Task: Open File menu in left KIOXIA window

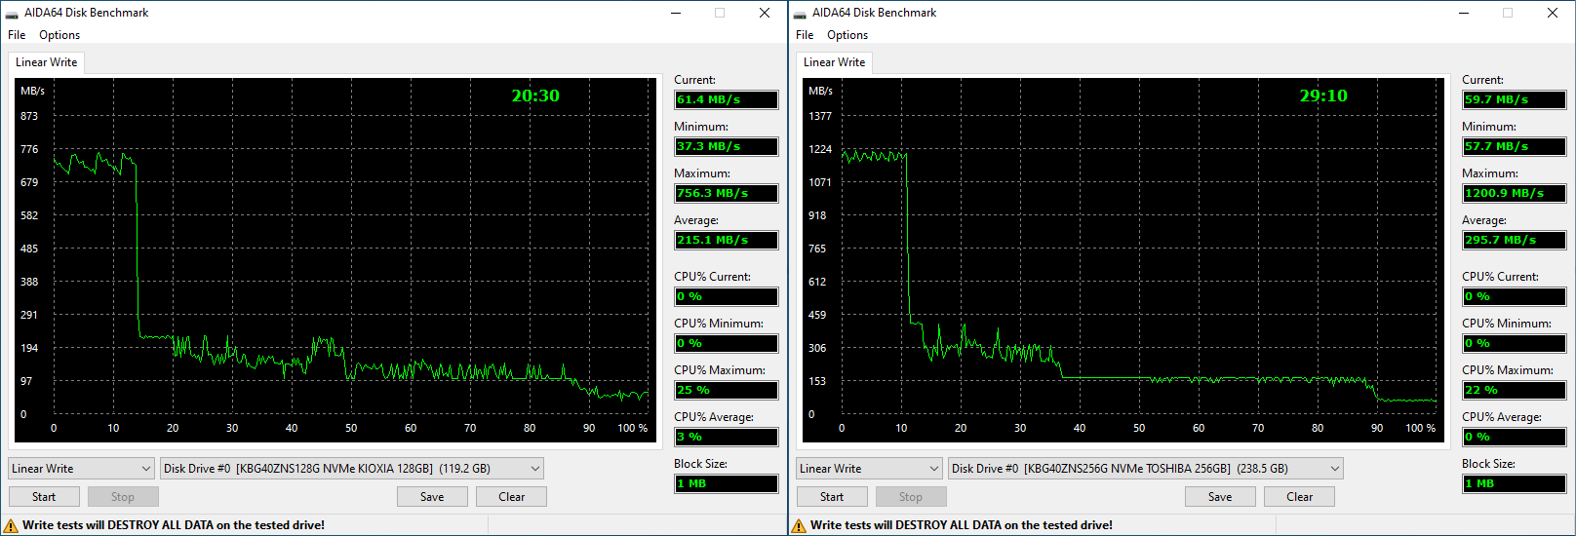Action: 17,35
